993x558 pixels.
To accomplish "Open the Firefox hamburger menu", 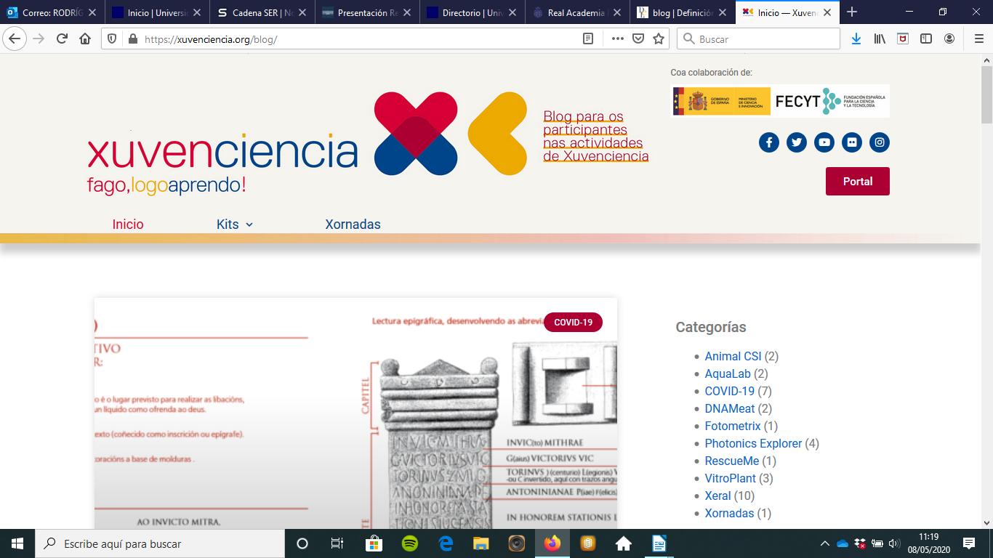I will click(x=978, y=39).
